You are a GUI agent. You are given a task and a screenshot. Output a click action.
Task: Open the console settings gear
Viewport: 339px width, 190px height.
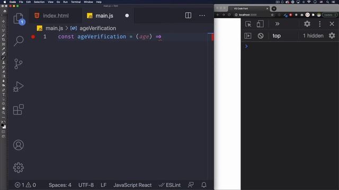point(332,35)
